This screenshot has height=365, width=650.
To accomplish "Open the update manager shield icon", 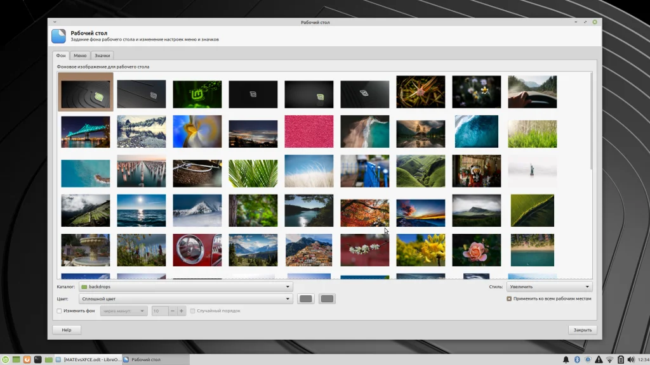I will click(588, 360).
